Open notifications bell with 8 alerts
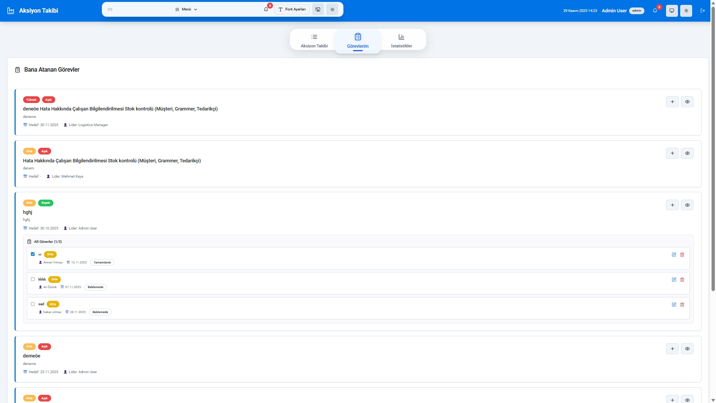Screen dimensions: 716x403 click(x=655, y=10)
